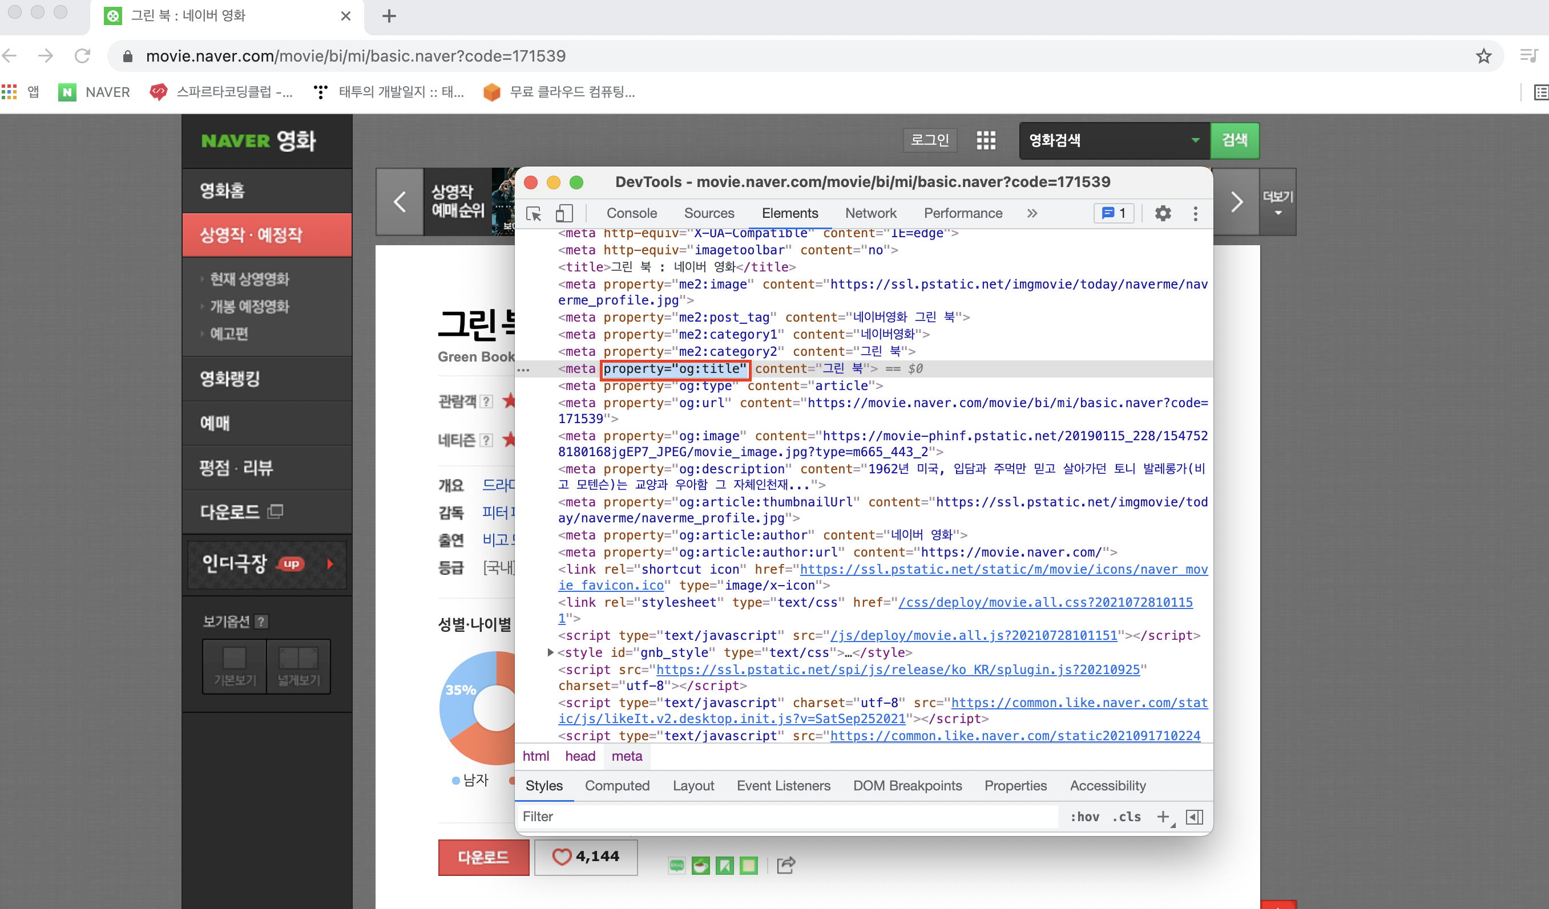The height and width of the screenshot is (909, 1549).
Task: Expand the 더보기 dropdown
Action: (1277, 202)
